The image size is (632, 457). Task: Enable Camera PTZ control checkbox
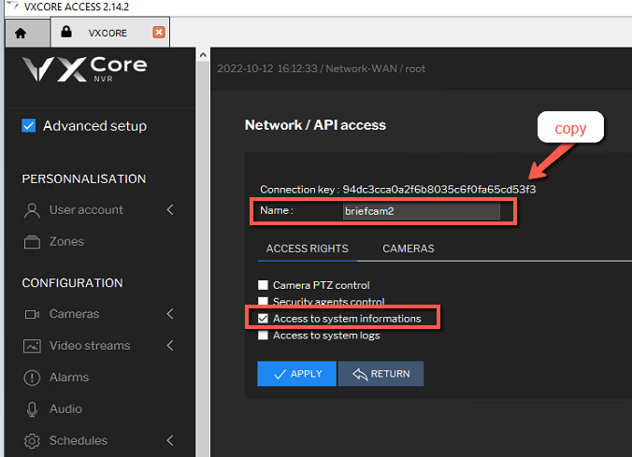pyautogui.click(x=263, y=285)
